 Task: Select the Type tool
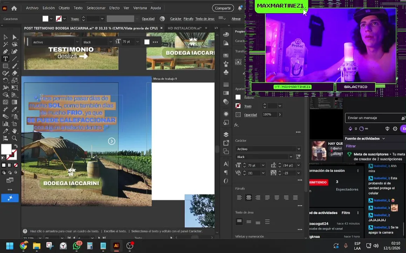[x=5, y=59]
